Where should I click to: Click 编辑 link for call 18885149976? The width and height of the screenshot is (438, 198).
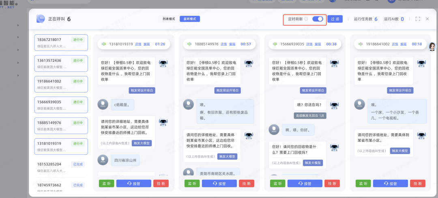(x=232, y=44)
